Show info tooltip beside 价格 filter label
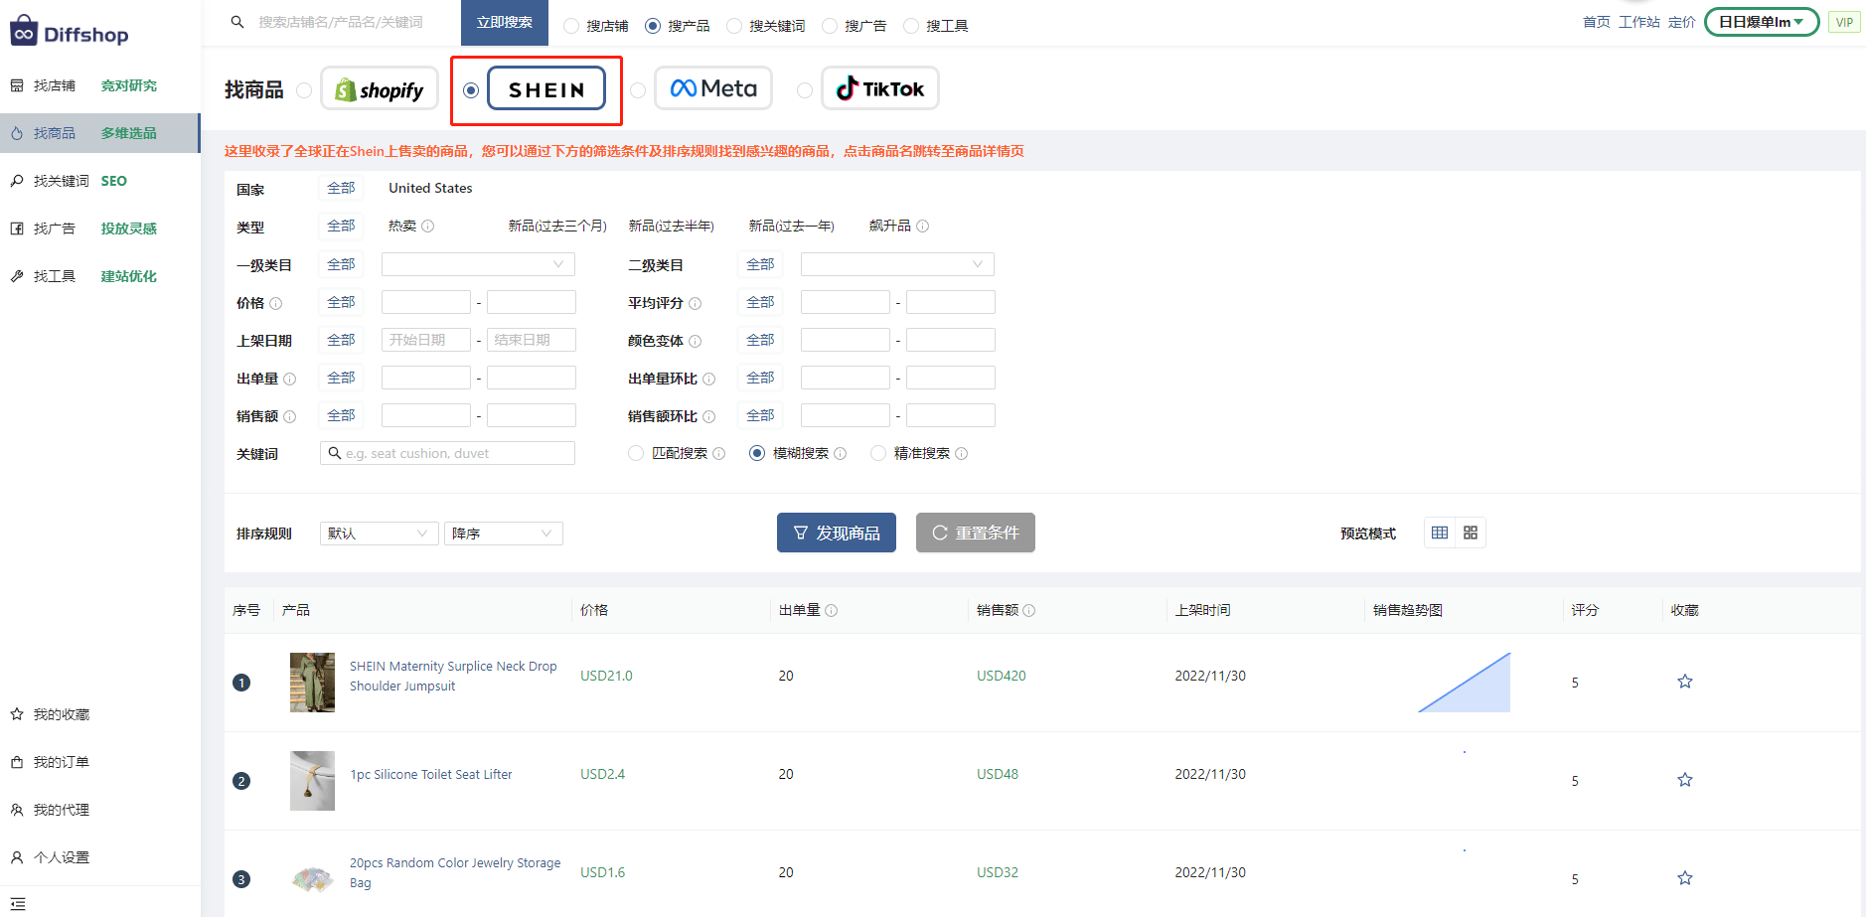 point(276,304)
